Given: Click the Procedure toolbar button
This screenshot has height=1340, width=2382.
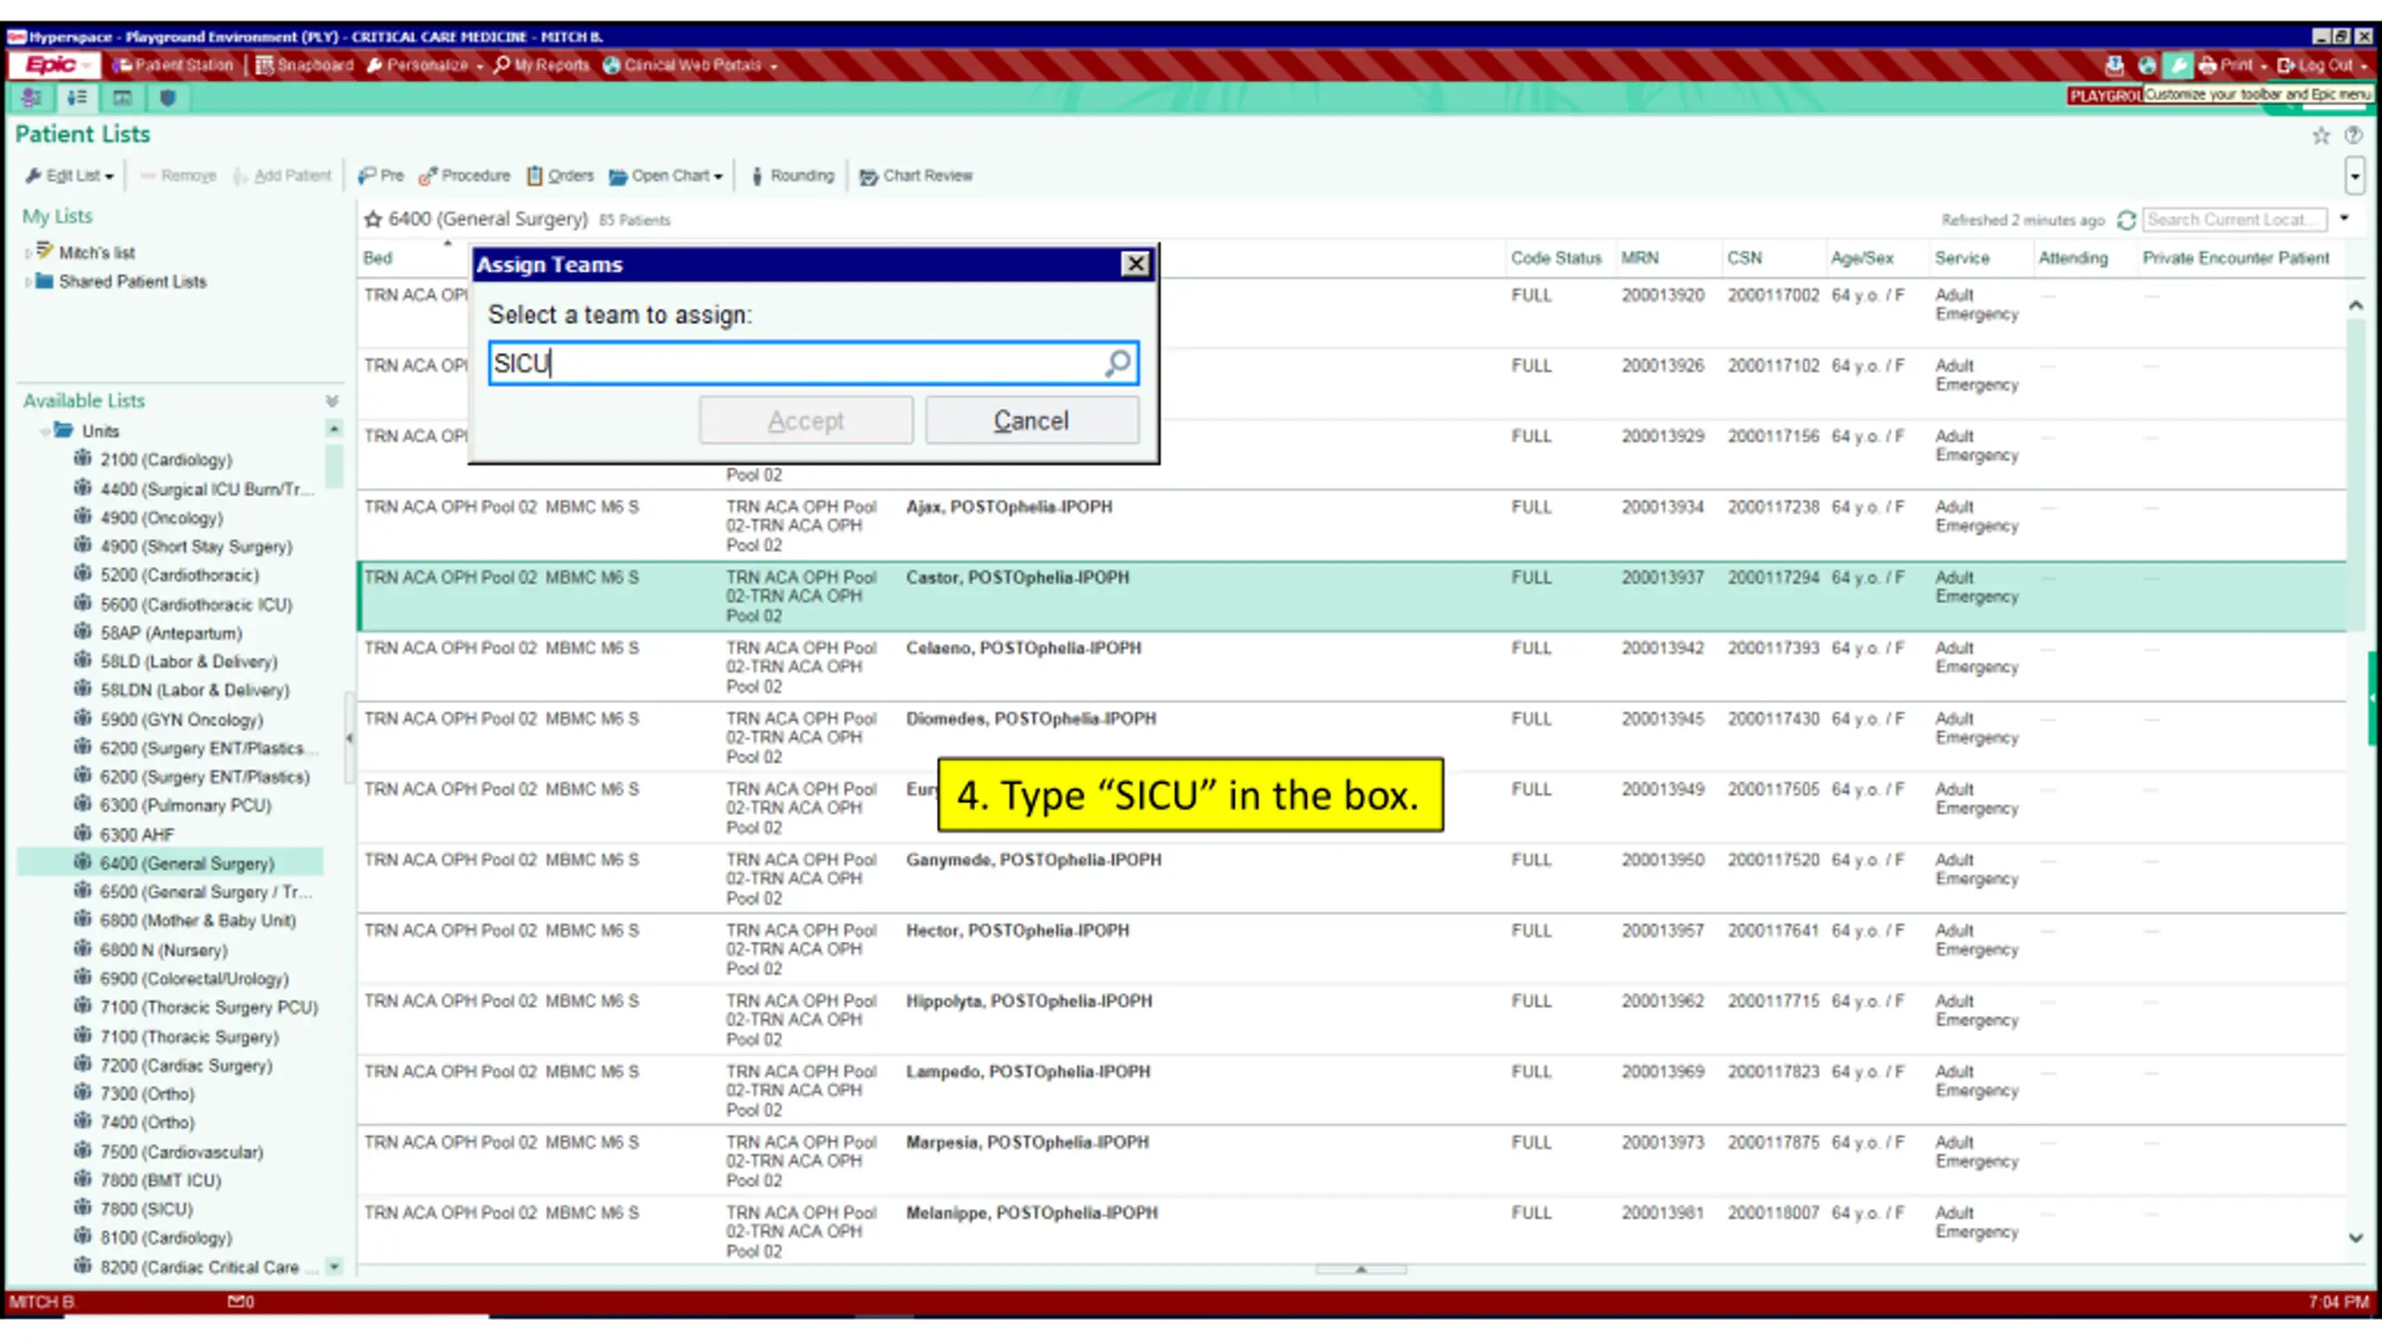Looking at the screenshot, I should (464, 176).
